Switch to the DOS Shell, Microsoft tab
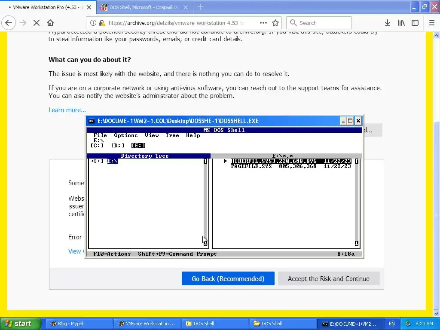Screen dimensions: 440x330 pos(144,7)
